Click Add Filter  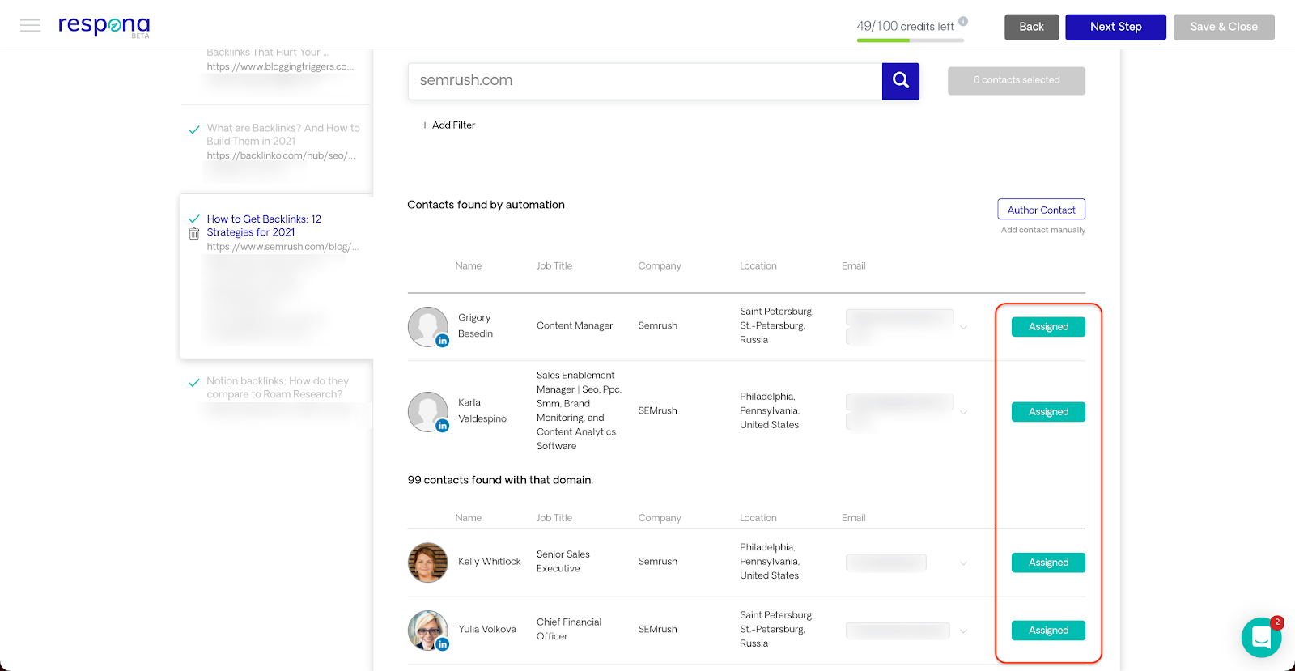[x=448, y=125]
